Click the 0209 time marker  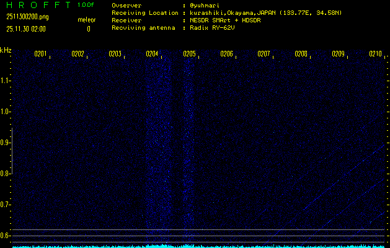[x=338, y=54]
